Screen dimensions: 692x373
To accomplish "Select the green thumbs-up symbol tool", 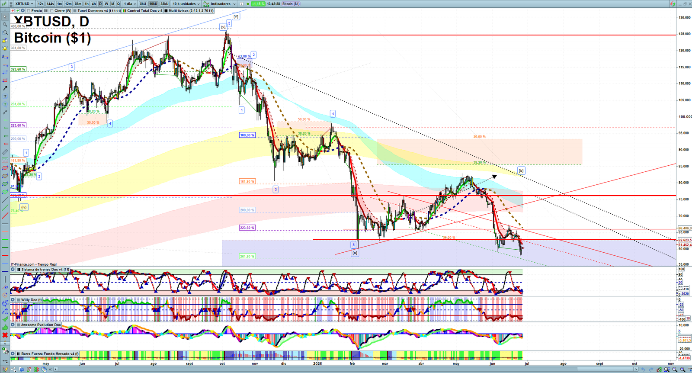I will tap(5, 328).
